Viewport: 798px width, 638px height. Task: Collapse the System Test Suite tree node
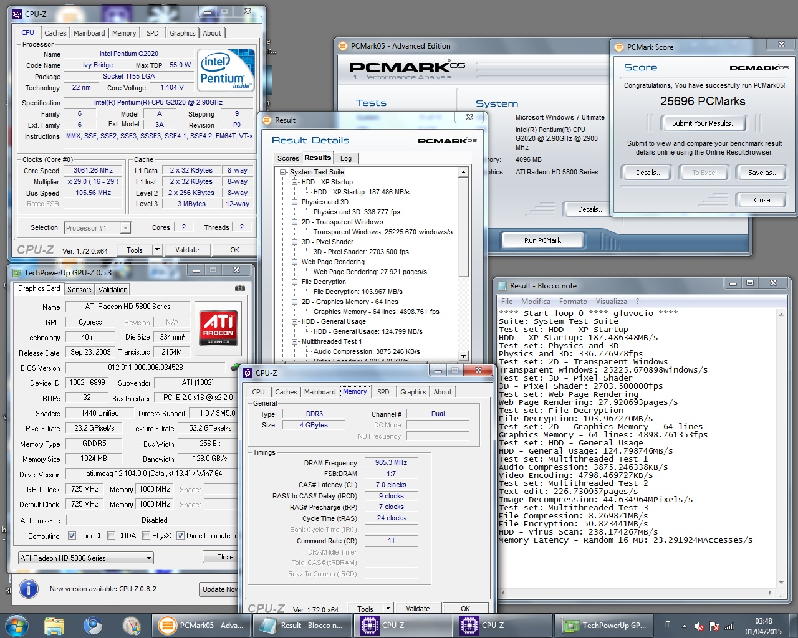click(x=283, y=172)
